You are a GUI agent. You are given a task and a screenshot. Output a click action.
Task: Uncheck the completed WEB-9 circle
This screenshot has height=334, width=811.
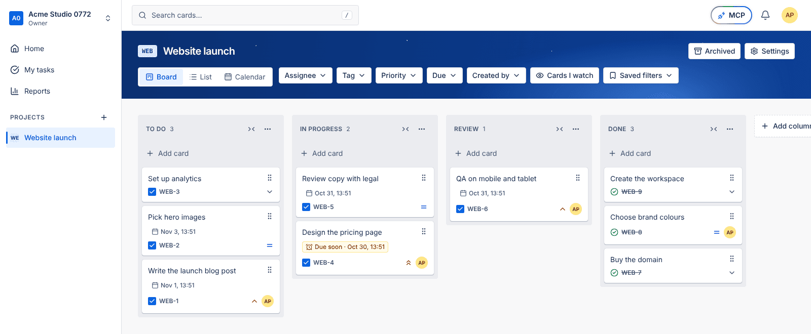tap(614, 192)
